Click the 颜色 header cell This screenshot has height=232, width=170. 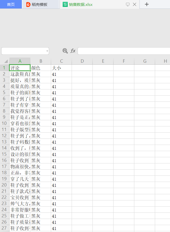pos(41,68)
